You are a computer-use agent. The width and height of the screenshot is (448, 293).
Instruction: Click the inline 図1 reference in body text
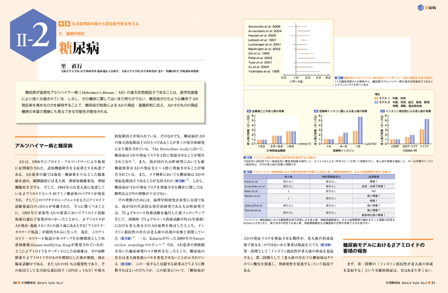coord(180,180)
